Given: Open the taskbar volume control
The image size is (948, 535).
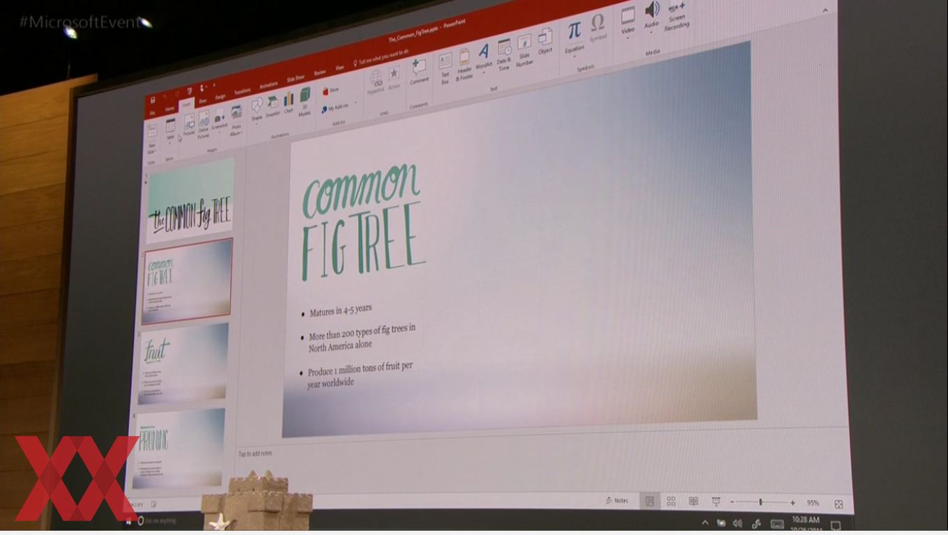Looking at the screenshot, I should pos(737,523).
